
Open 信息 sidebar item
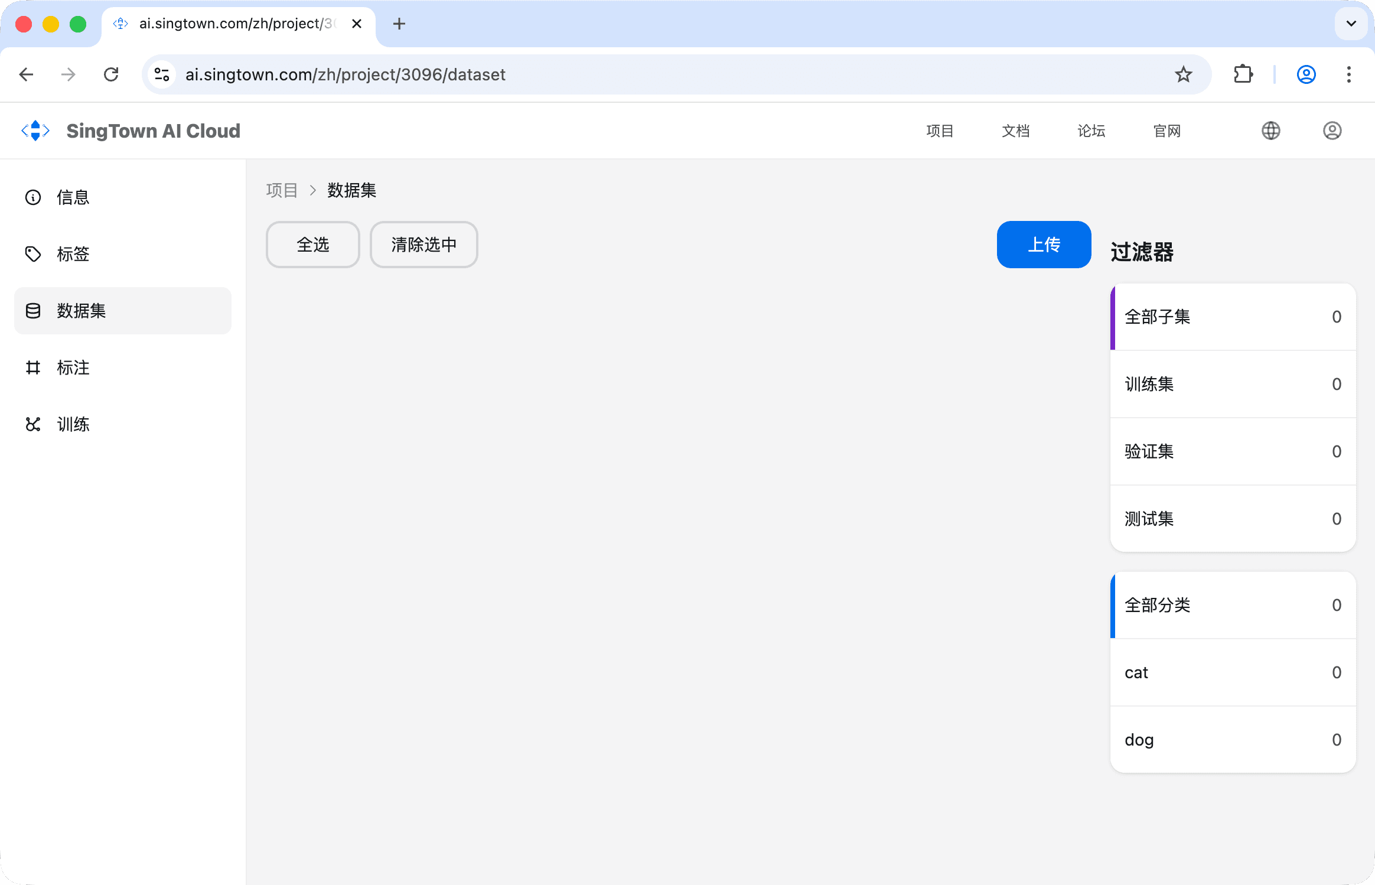click(x=73, y=197)
